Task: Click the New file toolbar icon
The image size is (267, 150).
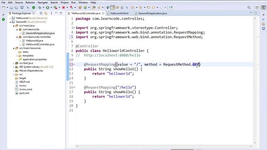Action: point(3,7)
